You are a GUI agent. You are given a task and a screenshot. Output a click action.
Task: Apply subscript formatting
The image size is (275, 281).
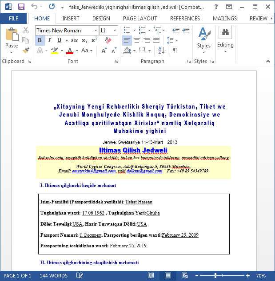(x=84, y=40)
